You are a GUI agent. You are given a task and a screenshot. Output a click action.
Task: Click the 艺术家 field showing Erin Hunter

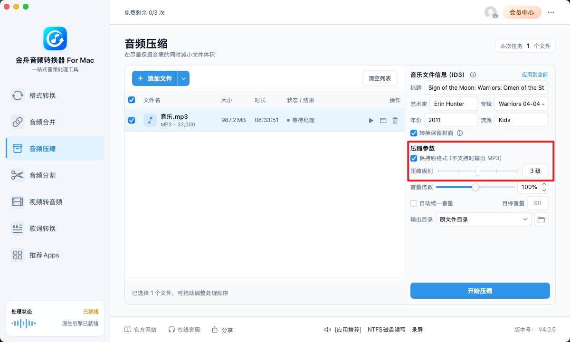pyautogui.click(x=454, y=104)
